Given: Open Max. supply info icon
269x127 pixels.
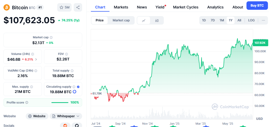Looking at the screenshot, I should pos(32,87).
